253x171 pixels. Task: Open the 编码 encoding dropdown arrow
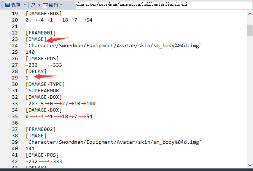point(61,5)
